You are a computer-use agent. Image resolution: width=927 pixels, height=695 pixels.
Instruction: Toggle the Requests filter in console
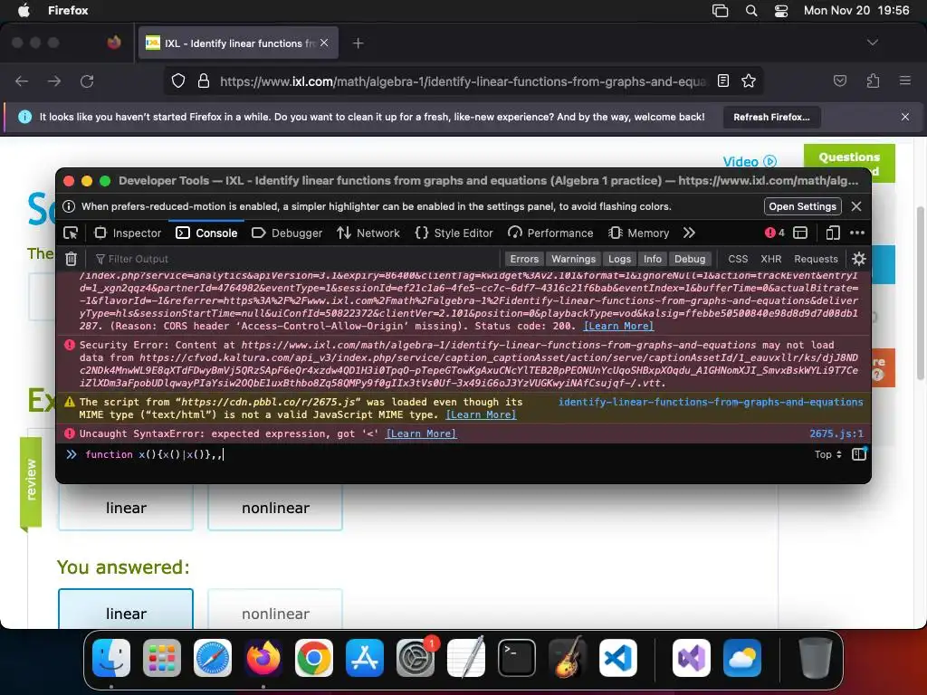point(816,259)
